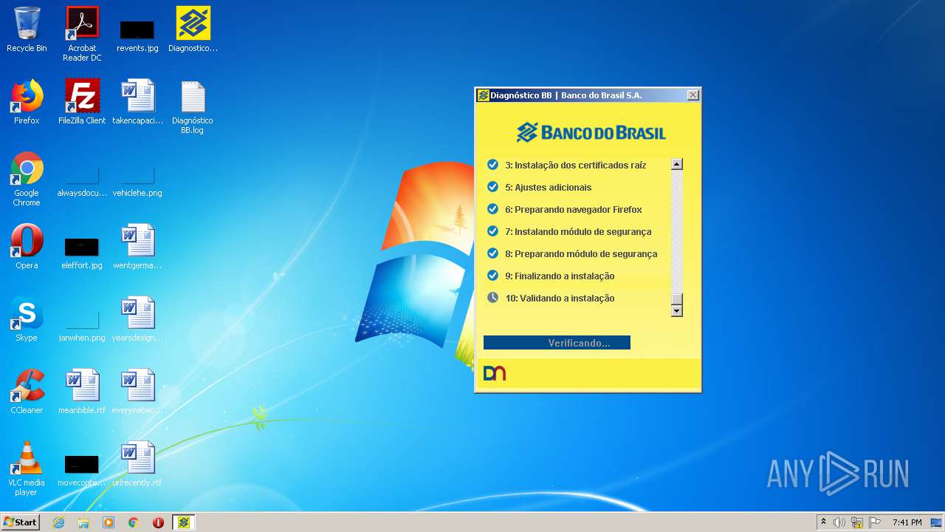Click checkmark beside 7: Instalando módulo
Viewport: 945px width, 532px height.
(492, 231)
